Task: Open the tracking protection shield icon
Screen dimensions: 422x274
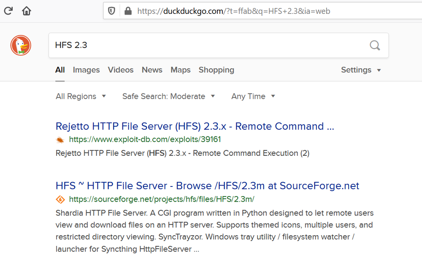Action: click(x=111, y=11)
